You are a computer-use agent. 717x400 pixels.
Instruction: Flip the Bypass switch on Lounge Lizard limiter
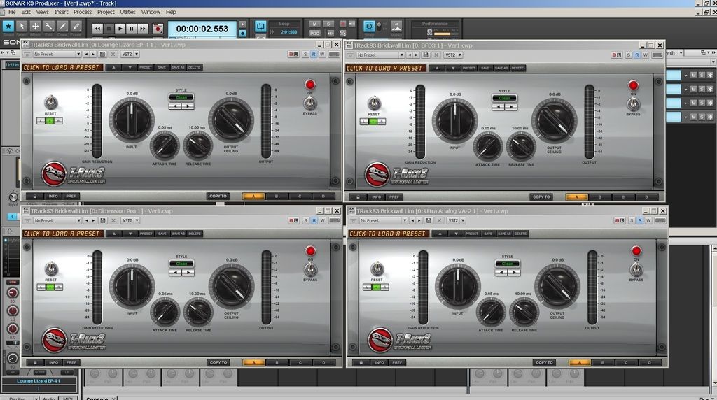click(309, 103)
